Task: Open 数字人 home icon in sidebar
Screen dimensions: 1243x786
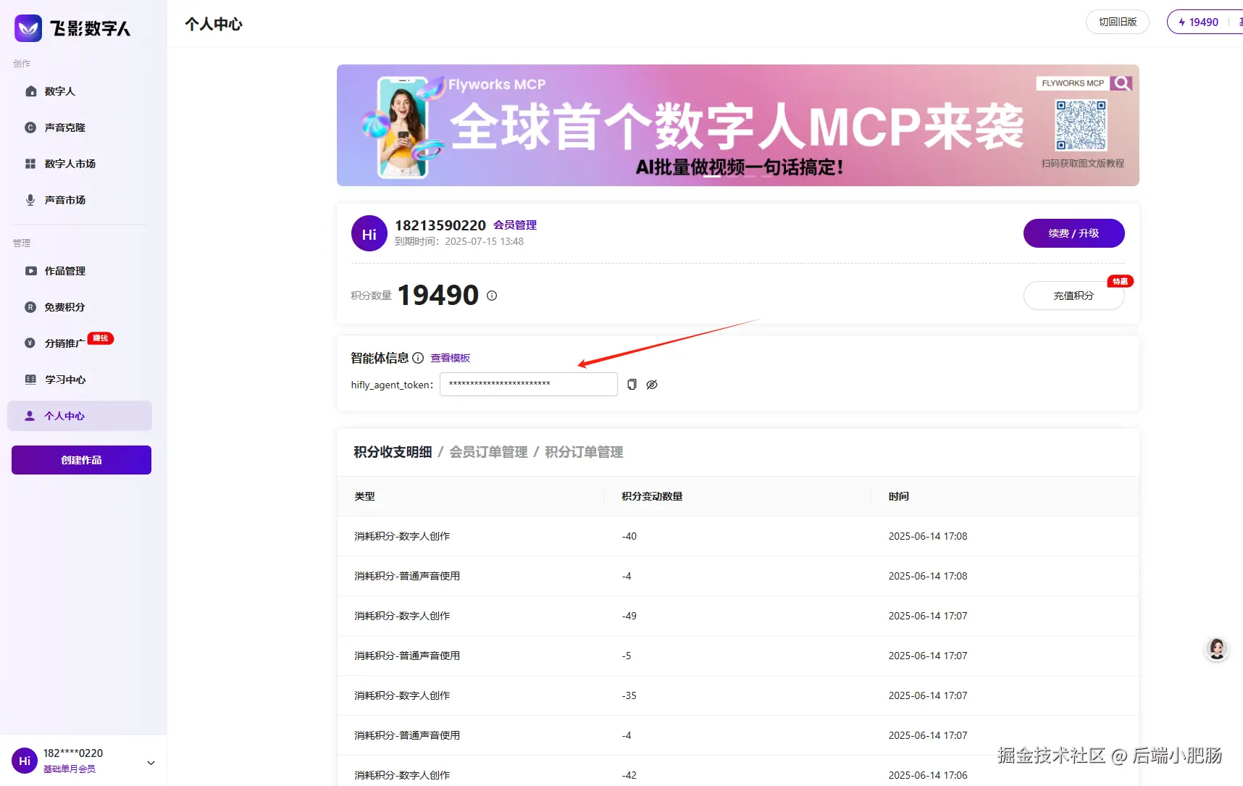Action: coord(30,91)
